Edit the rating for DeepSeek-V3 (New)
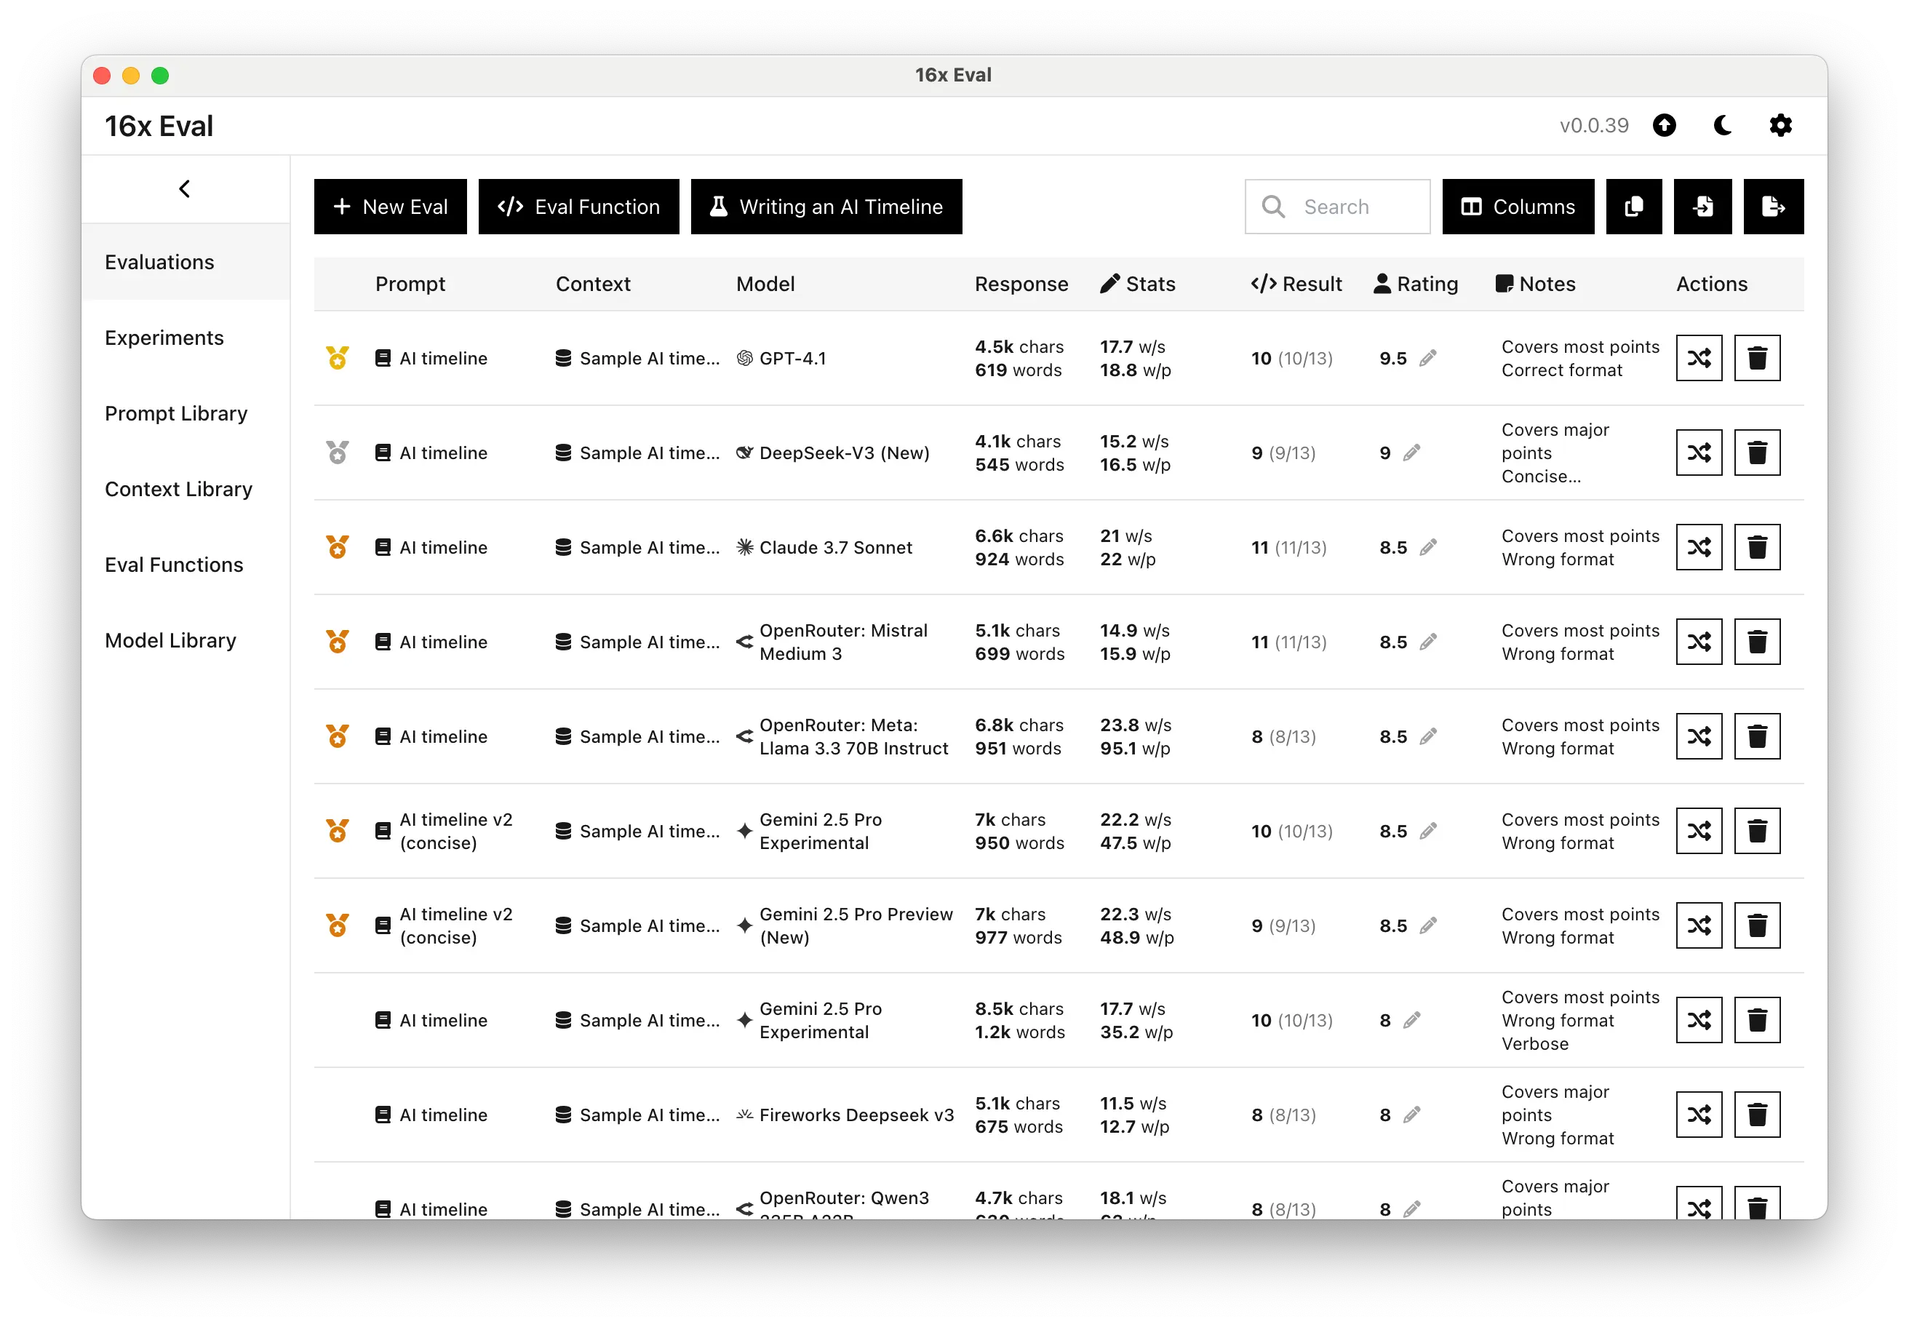This screenshot has width=1909, height=1327. (x=1412, y=453)
